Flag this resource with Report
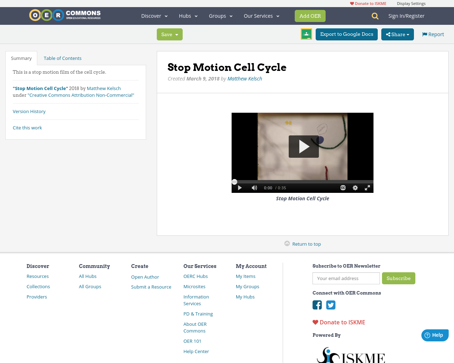The height and width of the screenshot is (363, 454). pyautogui.click(x=432, y=34)
